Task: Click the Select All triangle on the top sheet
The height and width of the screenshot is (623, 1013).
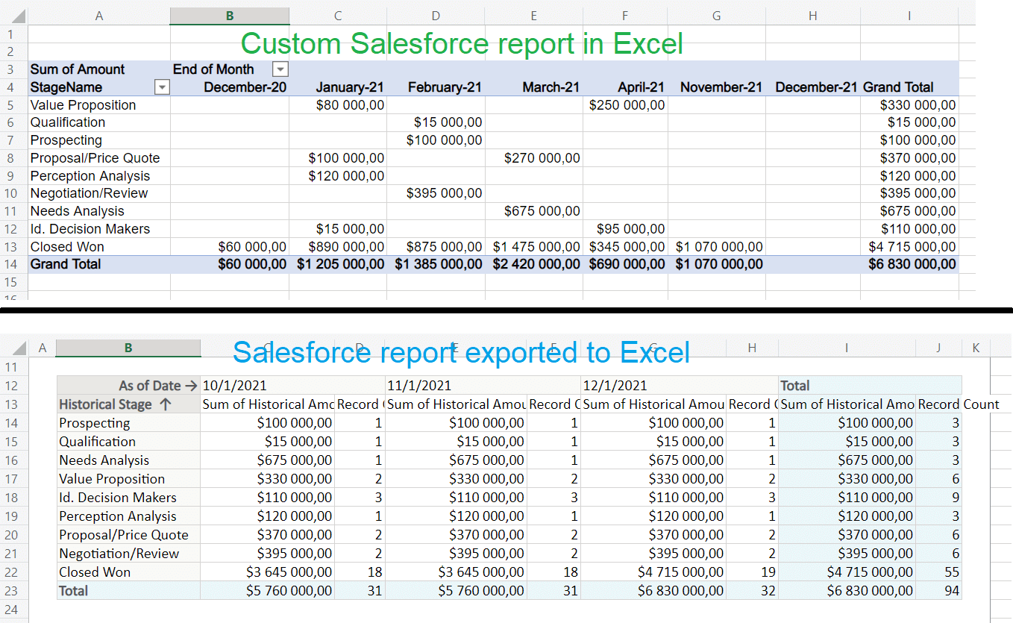Action: click(x=19, y=16)
